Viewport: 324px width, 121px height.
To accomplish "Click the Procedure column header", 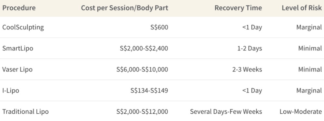I will (19, 8).
